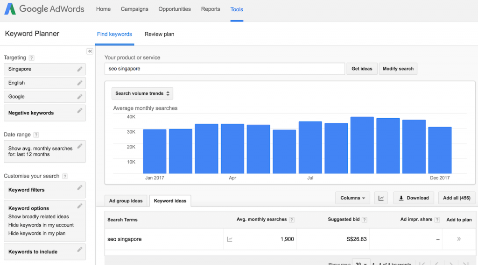This screenshot has width=478, height=265.
Task: Click Hide keywords in my plan option
Action: [37, 234]
